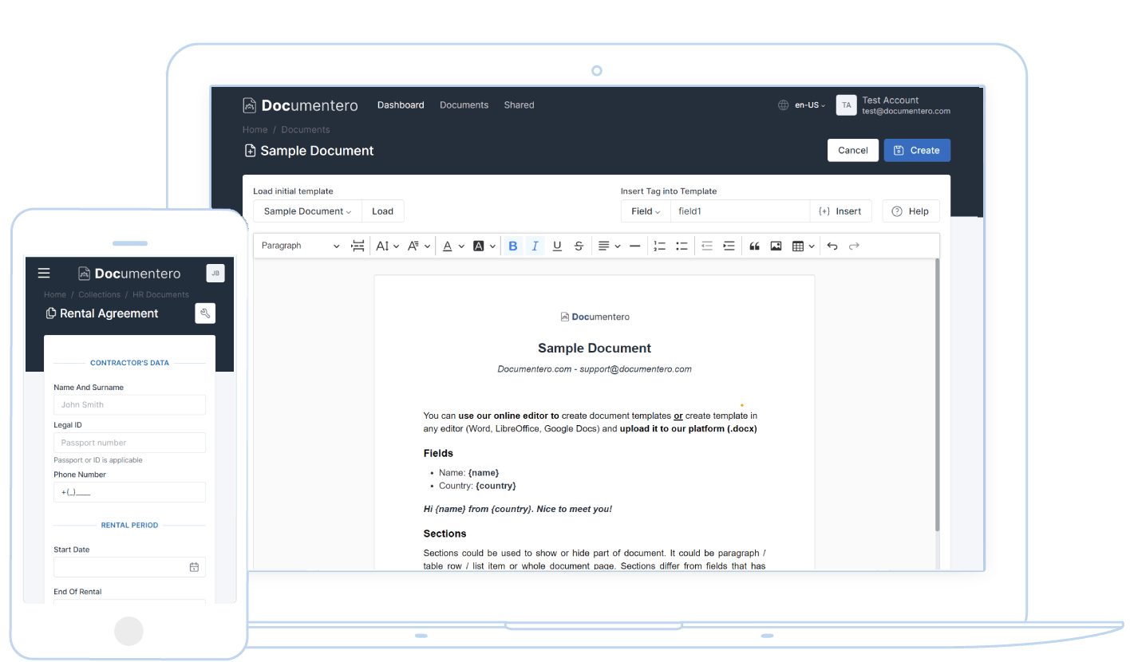Click the Sample Document heading in editor
Screen dimensions: 1134x662
tap(595, 348)
